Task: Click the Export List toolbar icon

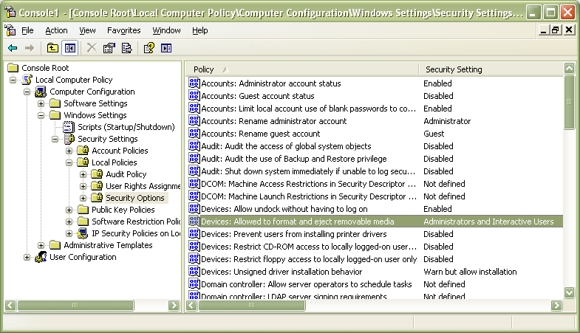Action: click(126, 48)
